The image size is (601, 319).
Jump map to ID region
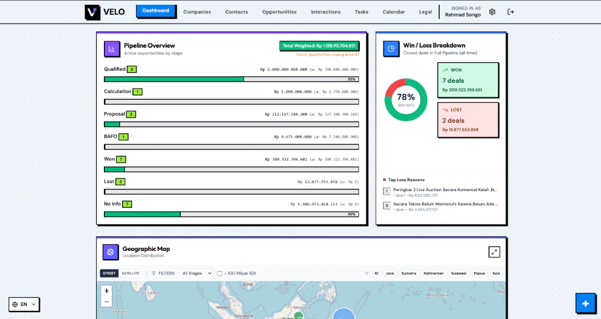(376, 273)
